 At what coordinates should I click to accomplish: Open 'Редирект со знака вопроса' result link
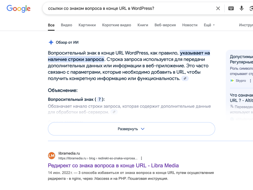(x=113, y=166)
